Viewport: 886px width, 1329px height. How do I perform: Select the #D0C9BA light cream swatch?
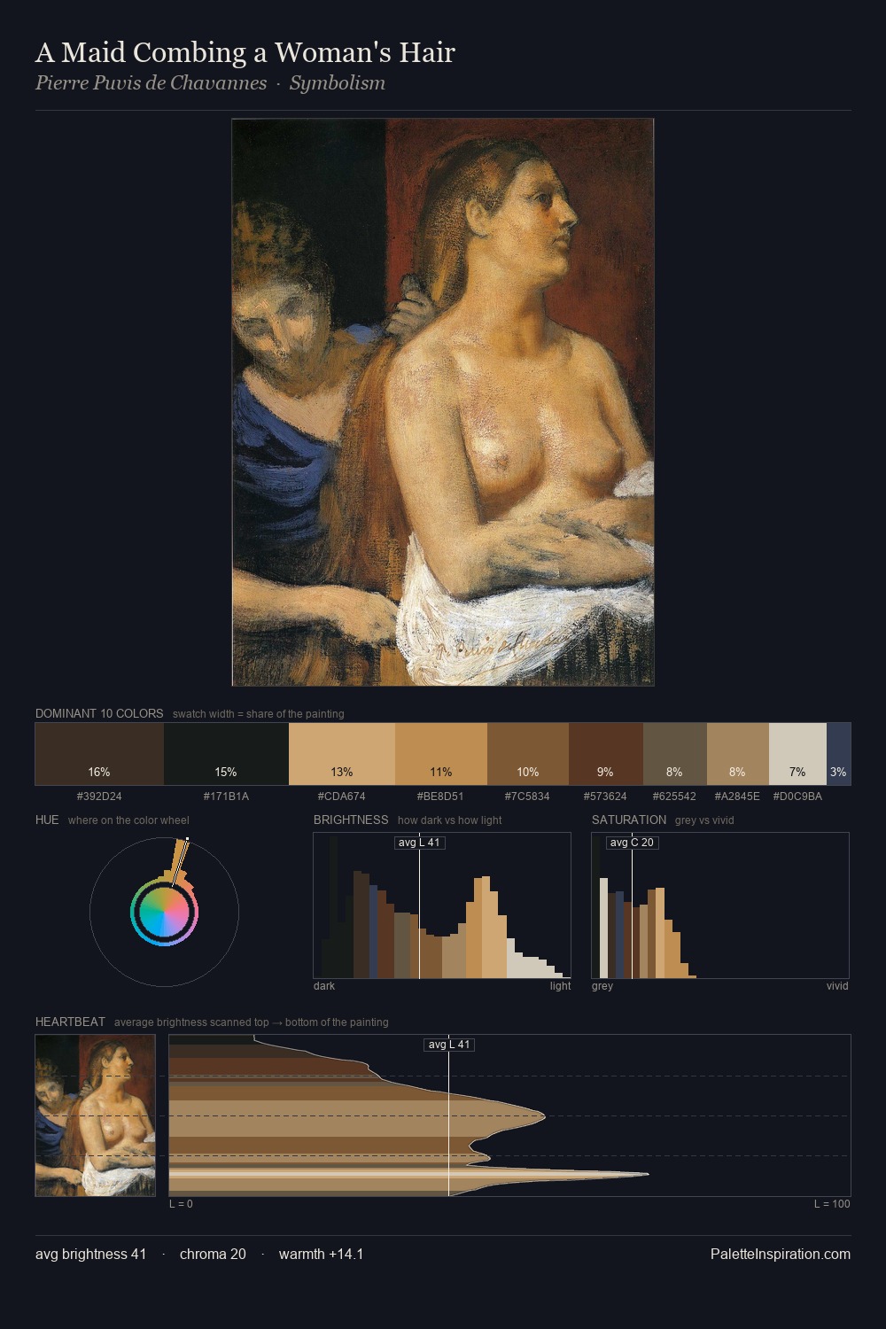click(x=797, y=754)
